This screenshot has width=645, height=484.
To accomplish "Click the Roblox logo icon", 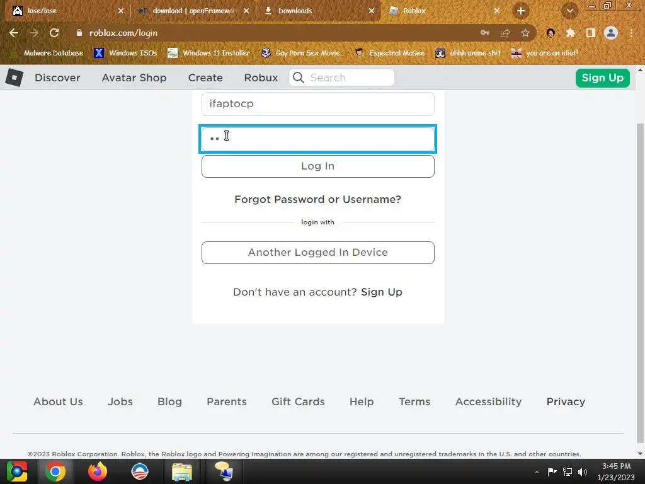I will (x=14, y=78).
